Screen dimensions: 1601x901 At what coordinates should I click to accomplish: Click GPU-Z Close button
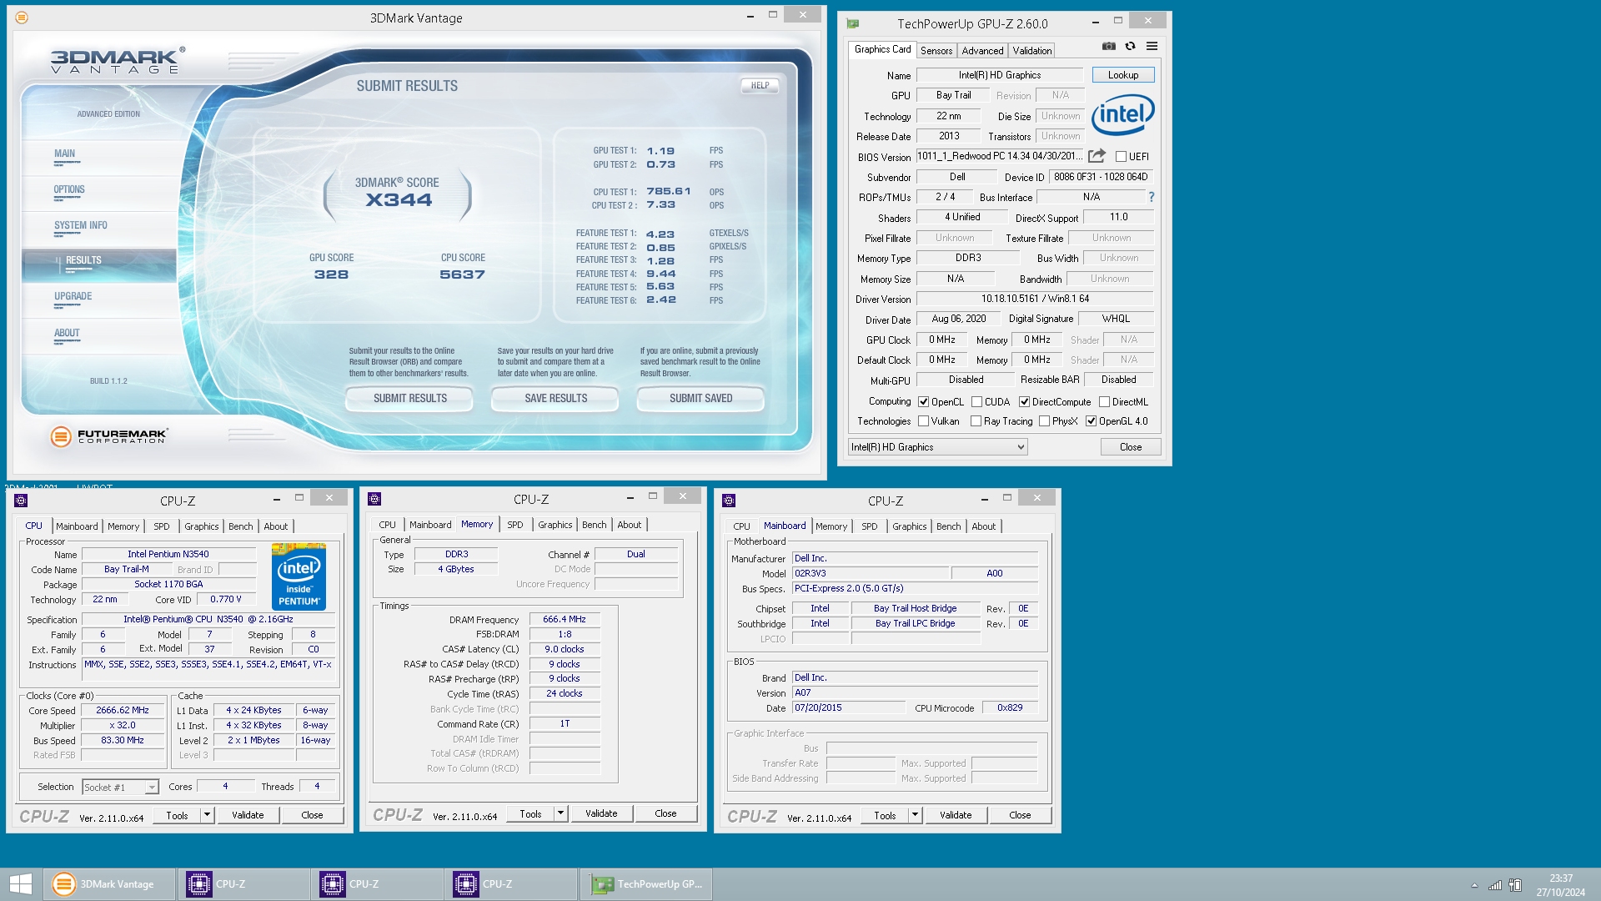1130,447
